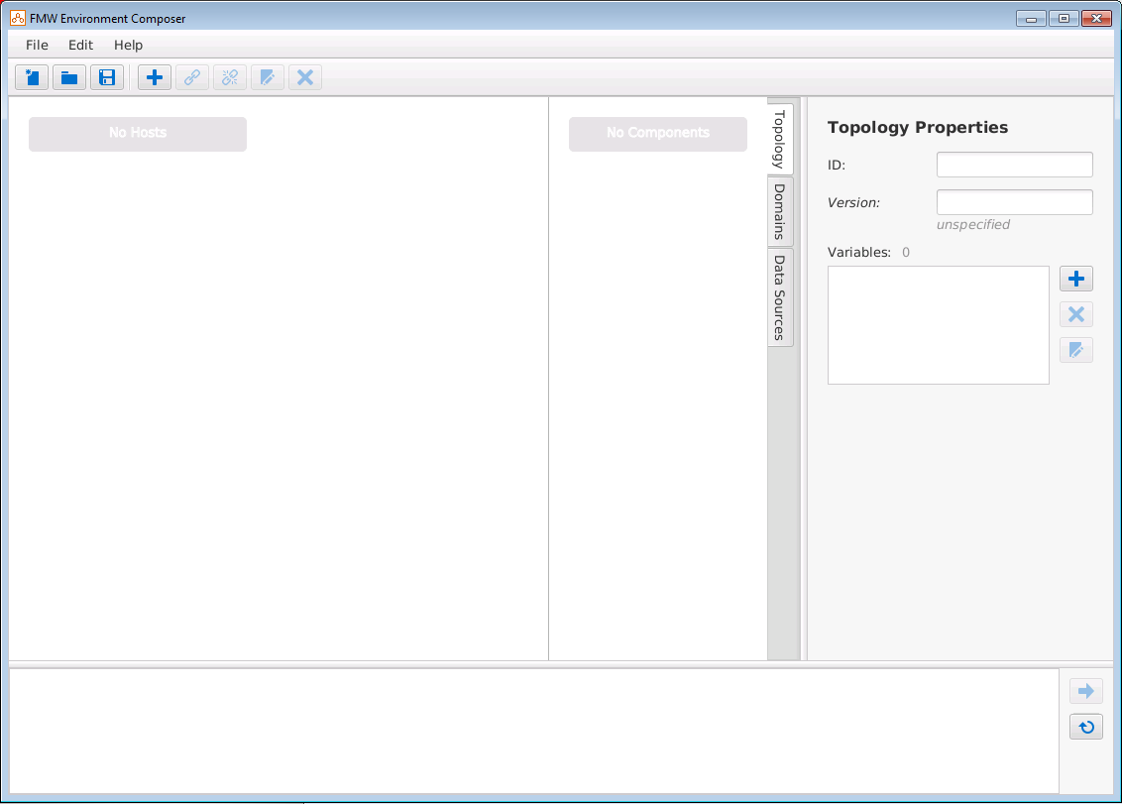1122x804 pixels.
Task: Minimize the FMW Environment Composer window
Action: click(x=1031, y=19)
